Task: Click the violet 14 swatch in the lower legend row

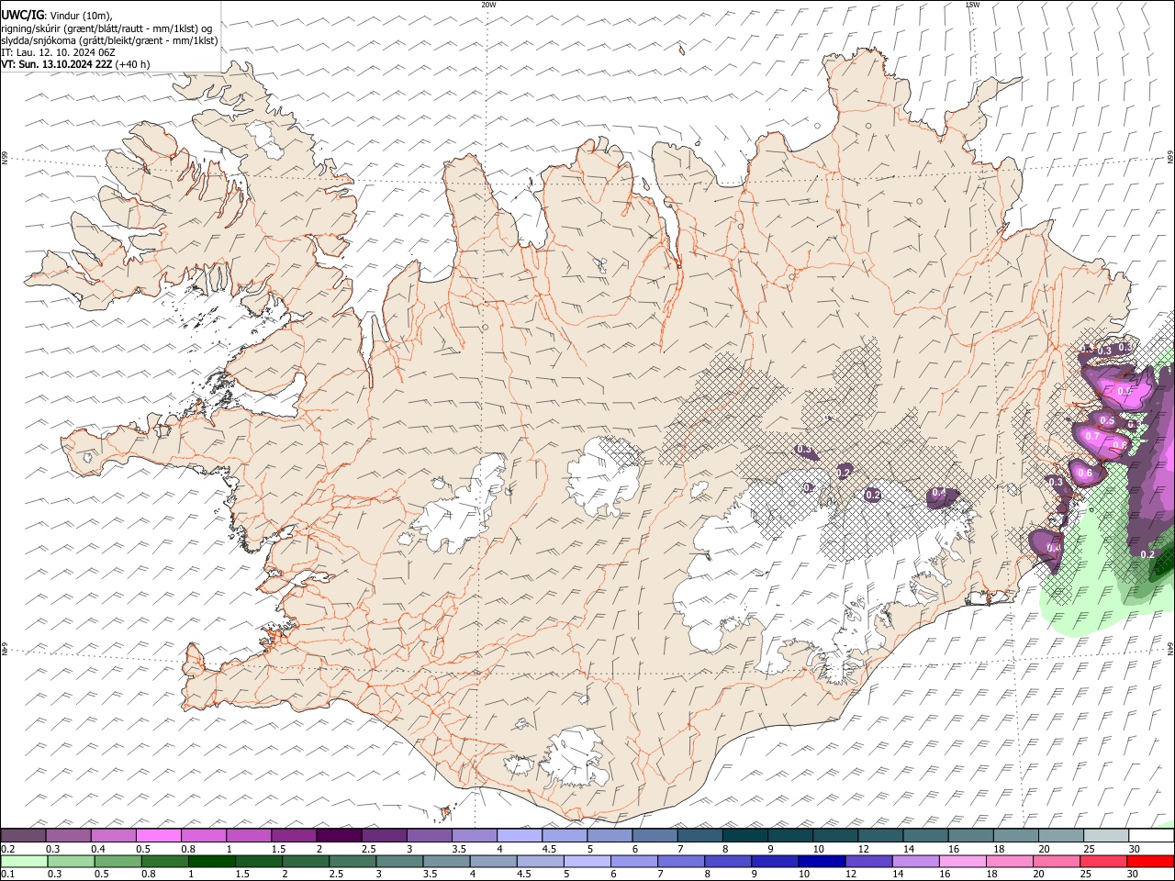Action: (x=914, y=861)
